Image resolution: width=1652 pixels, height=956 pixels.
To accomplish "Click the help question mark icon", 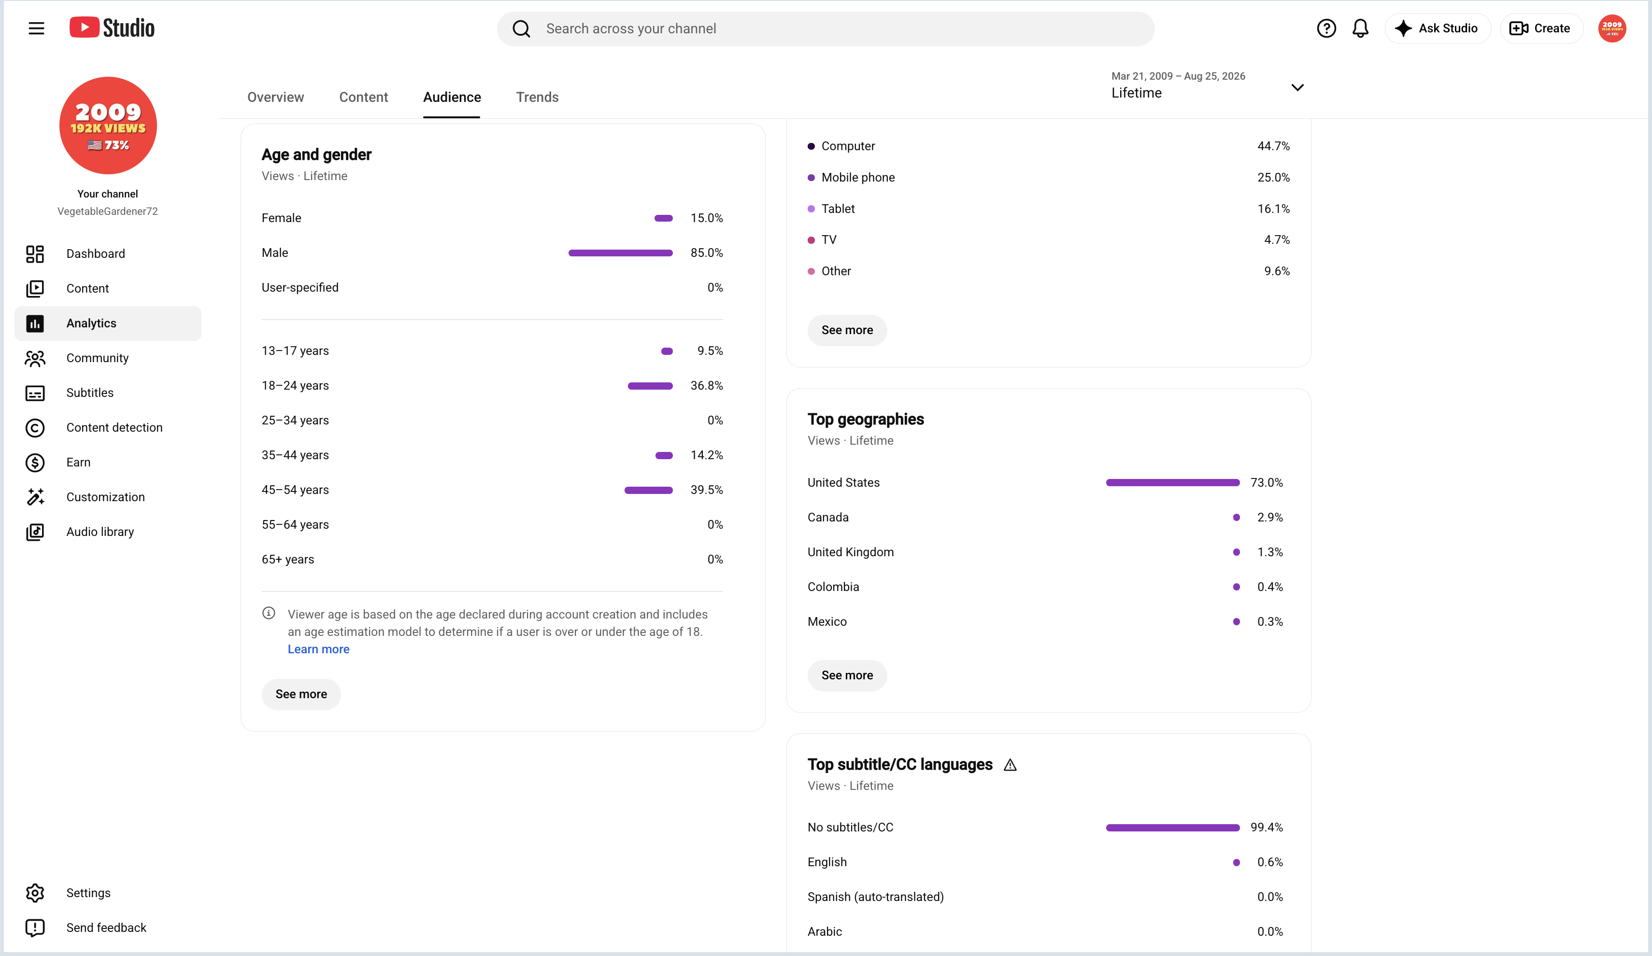I will tap(1326, 28).
